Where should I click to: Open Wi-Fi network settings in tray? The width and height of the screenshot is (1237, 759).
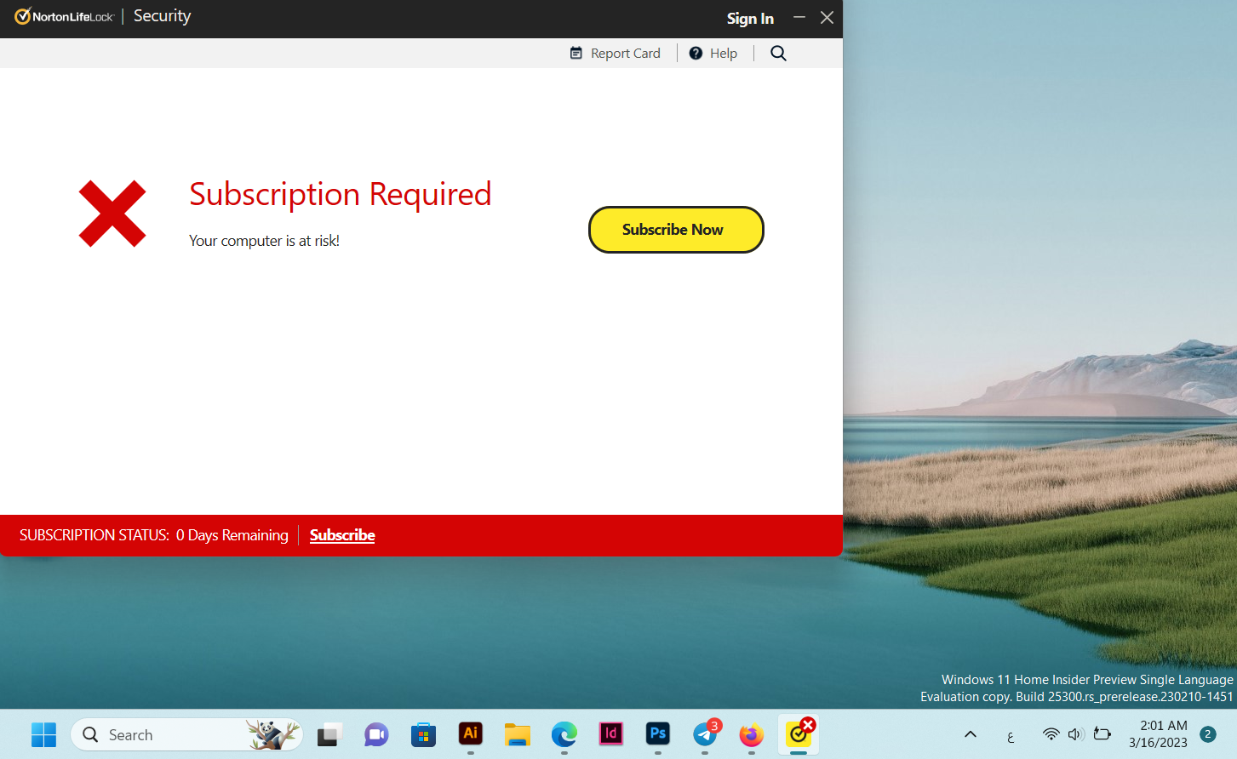pyautogui.click(x=1051, y=734)
